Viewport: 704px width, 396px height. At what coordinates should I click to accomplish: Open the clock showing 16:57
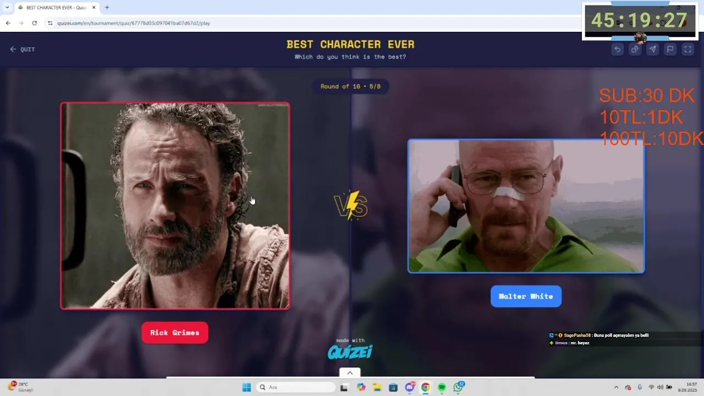(687, 387)
